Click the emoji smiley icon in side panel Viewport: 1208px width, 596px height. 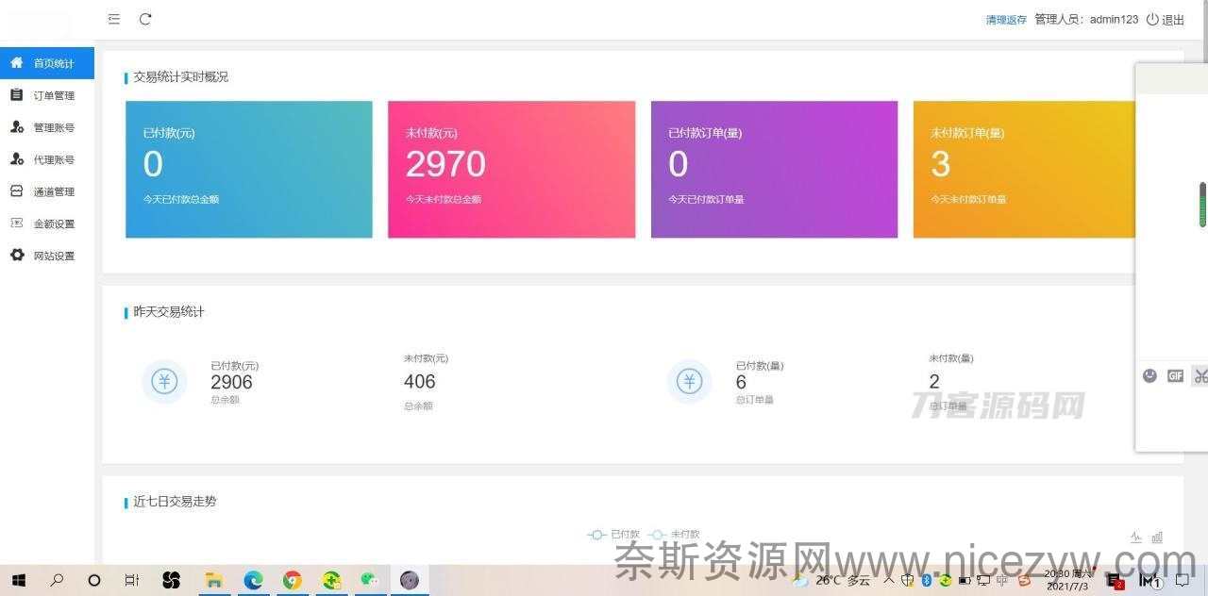tap(1149, 375)
